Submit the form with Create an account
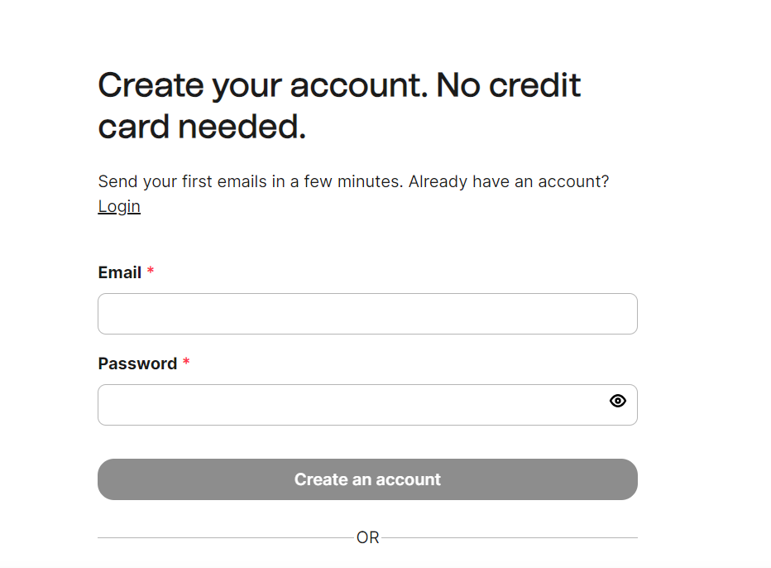 click(367, 479)
